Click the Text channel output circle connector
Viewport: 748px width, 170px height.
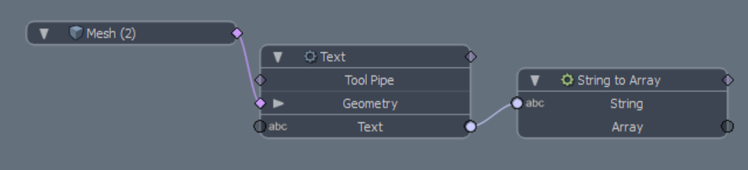pyautogui.click(x=470, y=126)
